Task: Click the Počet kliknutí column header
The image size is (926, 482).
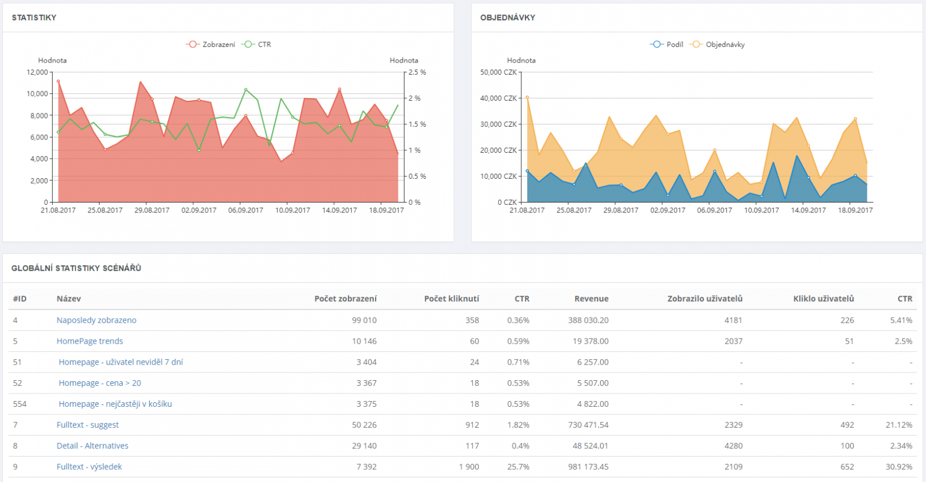Action: tap(451, 299)
